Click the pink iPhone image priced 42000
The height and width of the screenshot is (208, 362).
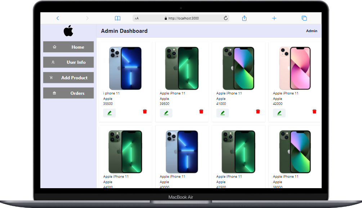[295, 68]
